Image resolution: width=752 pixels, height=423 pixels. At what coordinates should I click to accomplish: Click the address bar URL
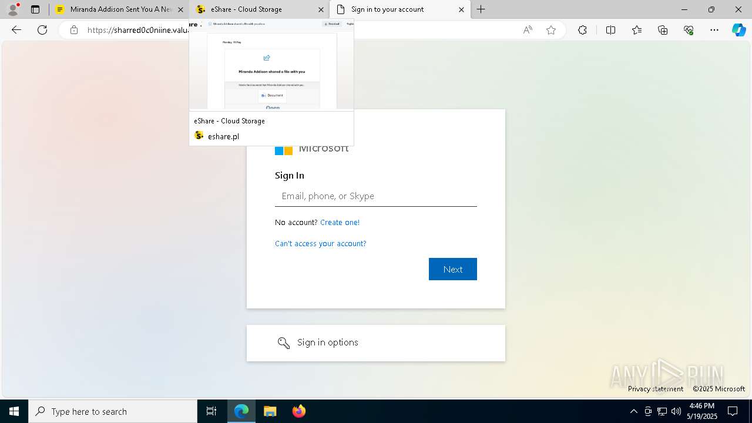pyautogui.click(x=137, y=30)
